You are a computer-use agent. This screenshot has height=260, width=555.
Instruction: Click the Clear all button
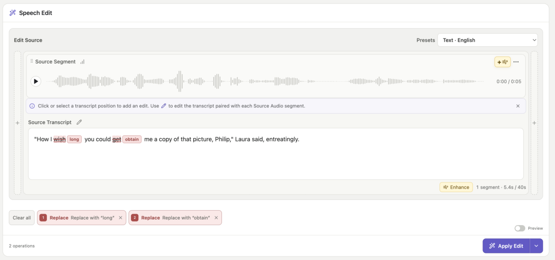pyautogui.click(x=22, y=218)
